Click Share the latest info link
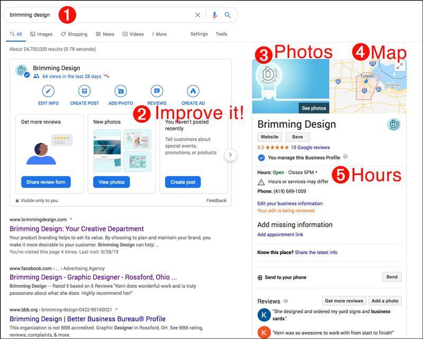This screenshot has height=339, width=423. [316, 252]
